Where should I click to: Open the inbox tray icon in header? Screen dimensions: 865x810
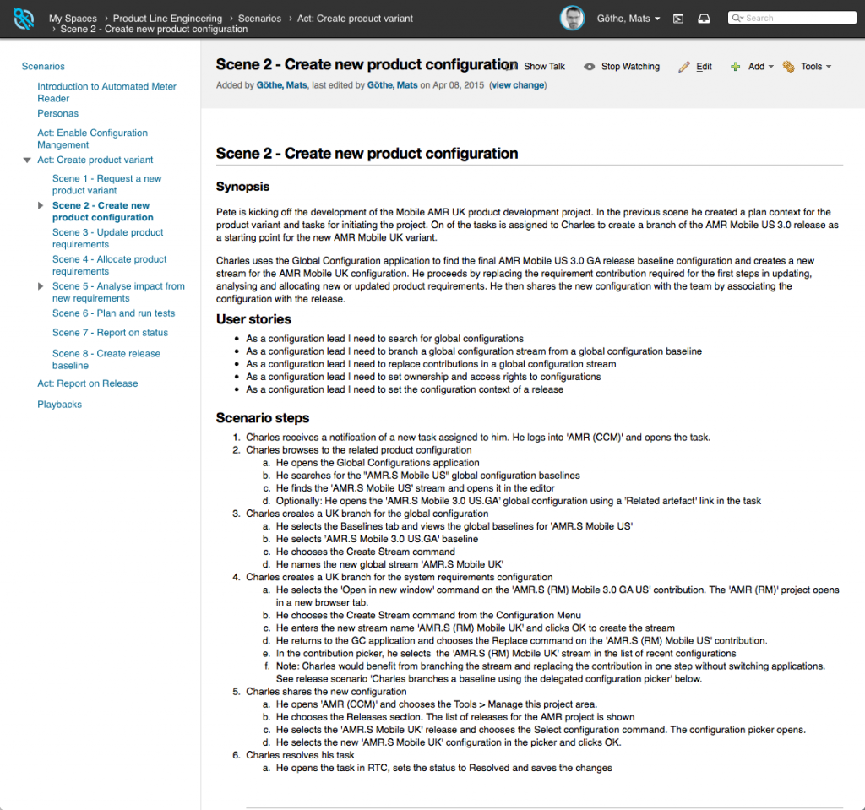click(704, 19)
